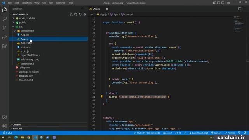Open the notifications bell in status bar
Screen dimensions: 249x140
(245, 133)
